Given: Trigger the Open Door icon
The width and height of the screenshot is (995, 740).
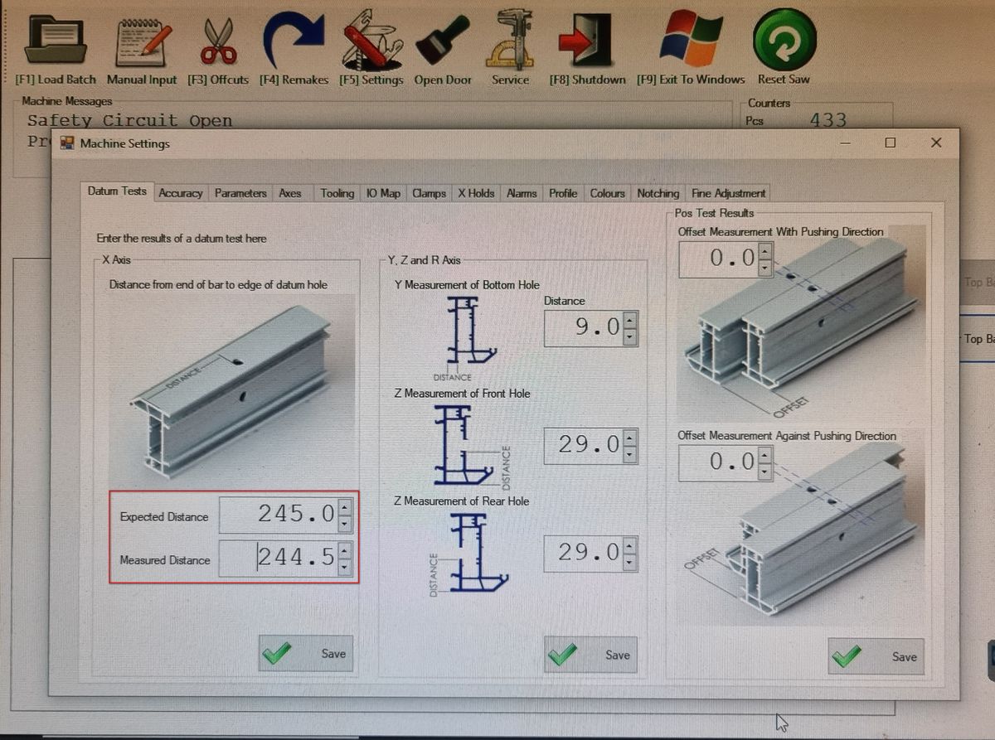Looking at the screenshot, I should 442,40.
